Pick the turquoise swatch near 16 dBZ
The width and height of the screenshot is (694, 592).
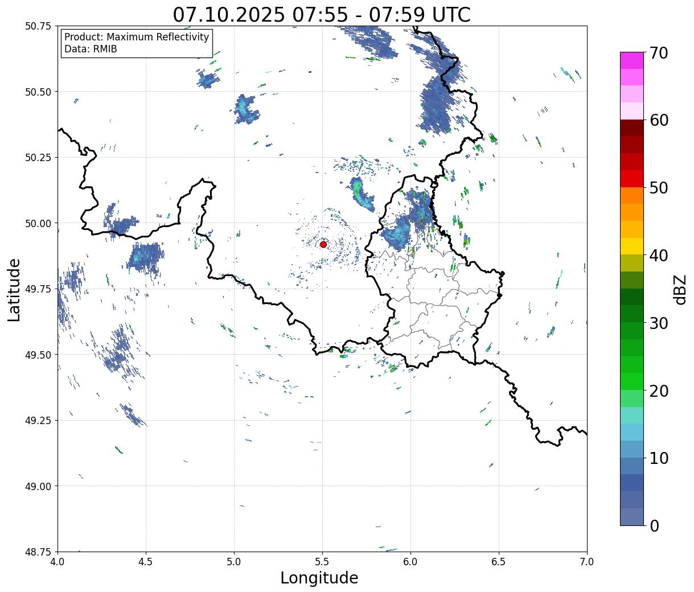coord(632,415)
